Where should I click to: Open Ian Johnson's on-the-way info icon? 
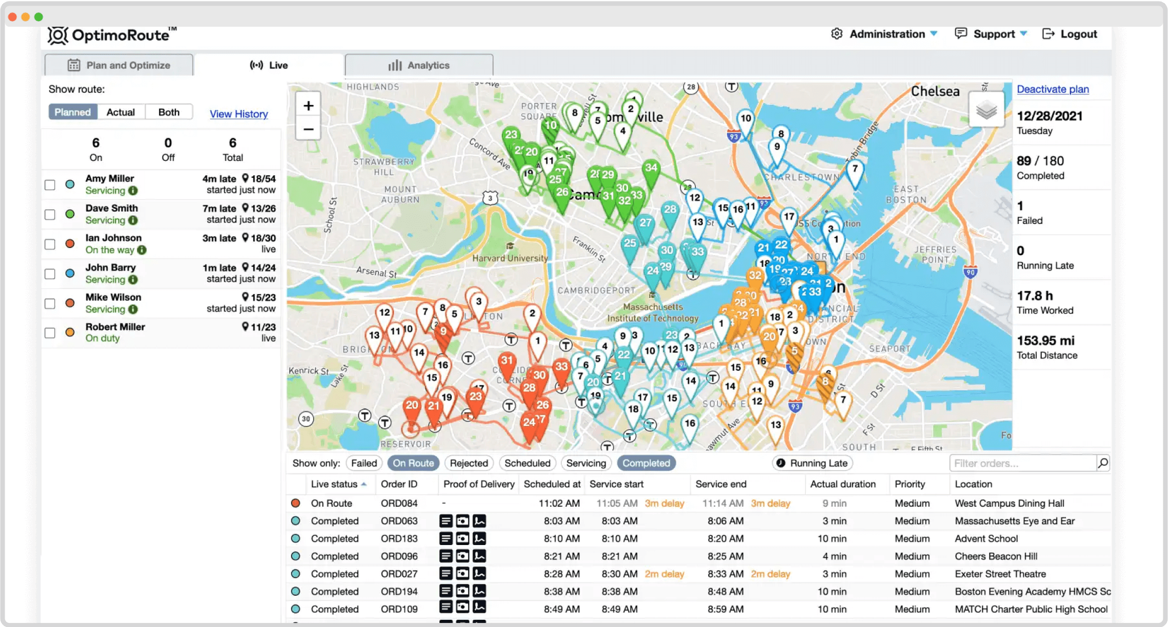(x=142, y=250)
